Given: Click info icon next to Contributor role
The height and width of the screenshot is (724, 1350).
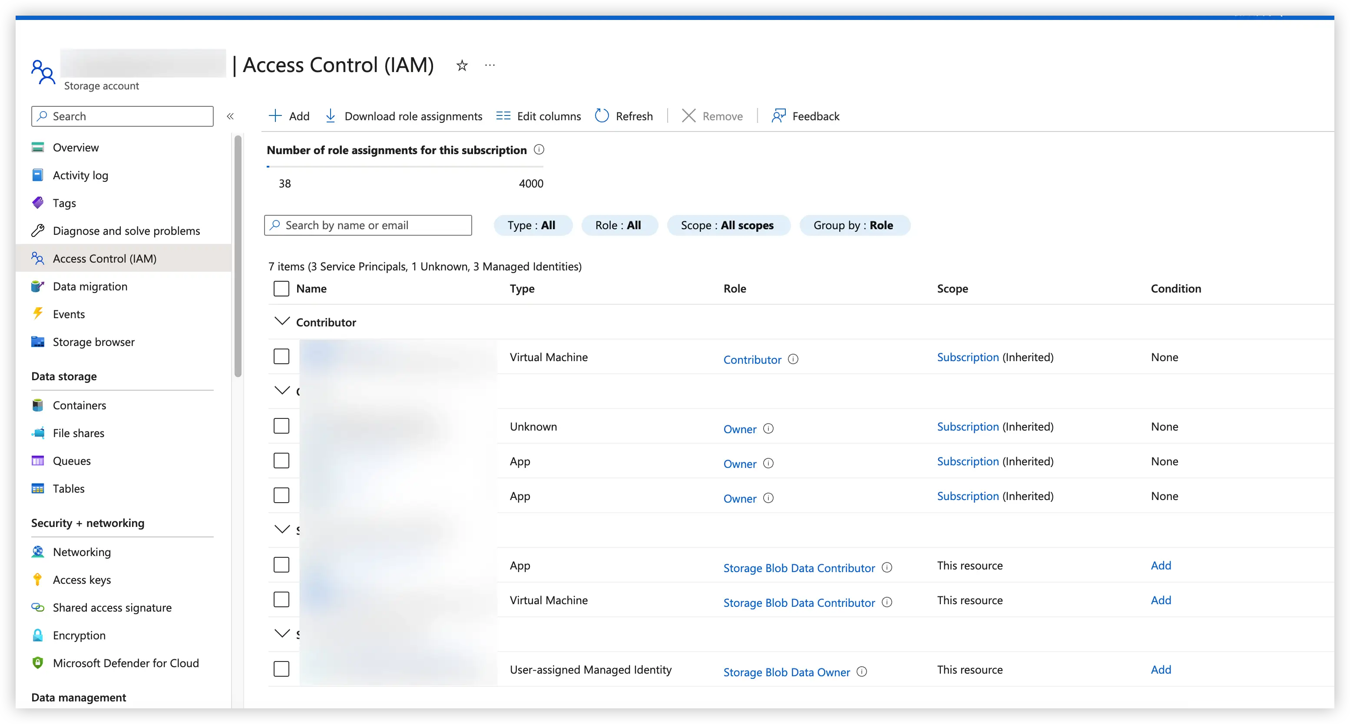Looking at the screenshot, I should [793, 359].
